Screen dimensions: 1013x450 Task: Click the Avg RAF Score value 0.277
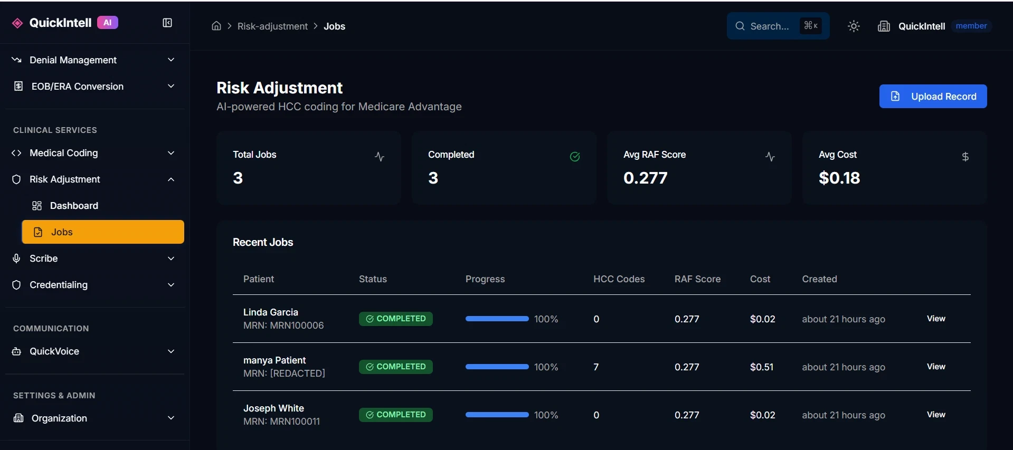click(645, 178)
